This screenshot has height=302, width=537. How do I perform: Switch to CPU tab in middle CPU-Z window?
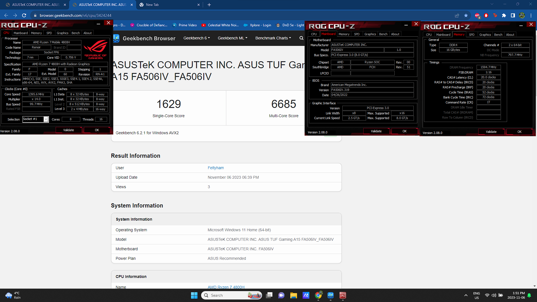click(314, 34)
